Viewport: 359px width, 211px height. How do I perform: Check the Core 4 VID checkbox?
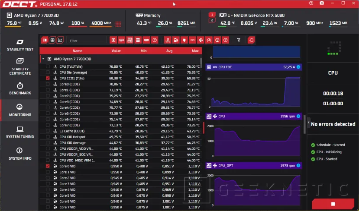click(48, 189)
